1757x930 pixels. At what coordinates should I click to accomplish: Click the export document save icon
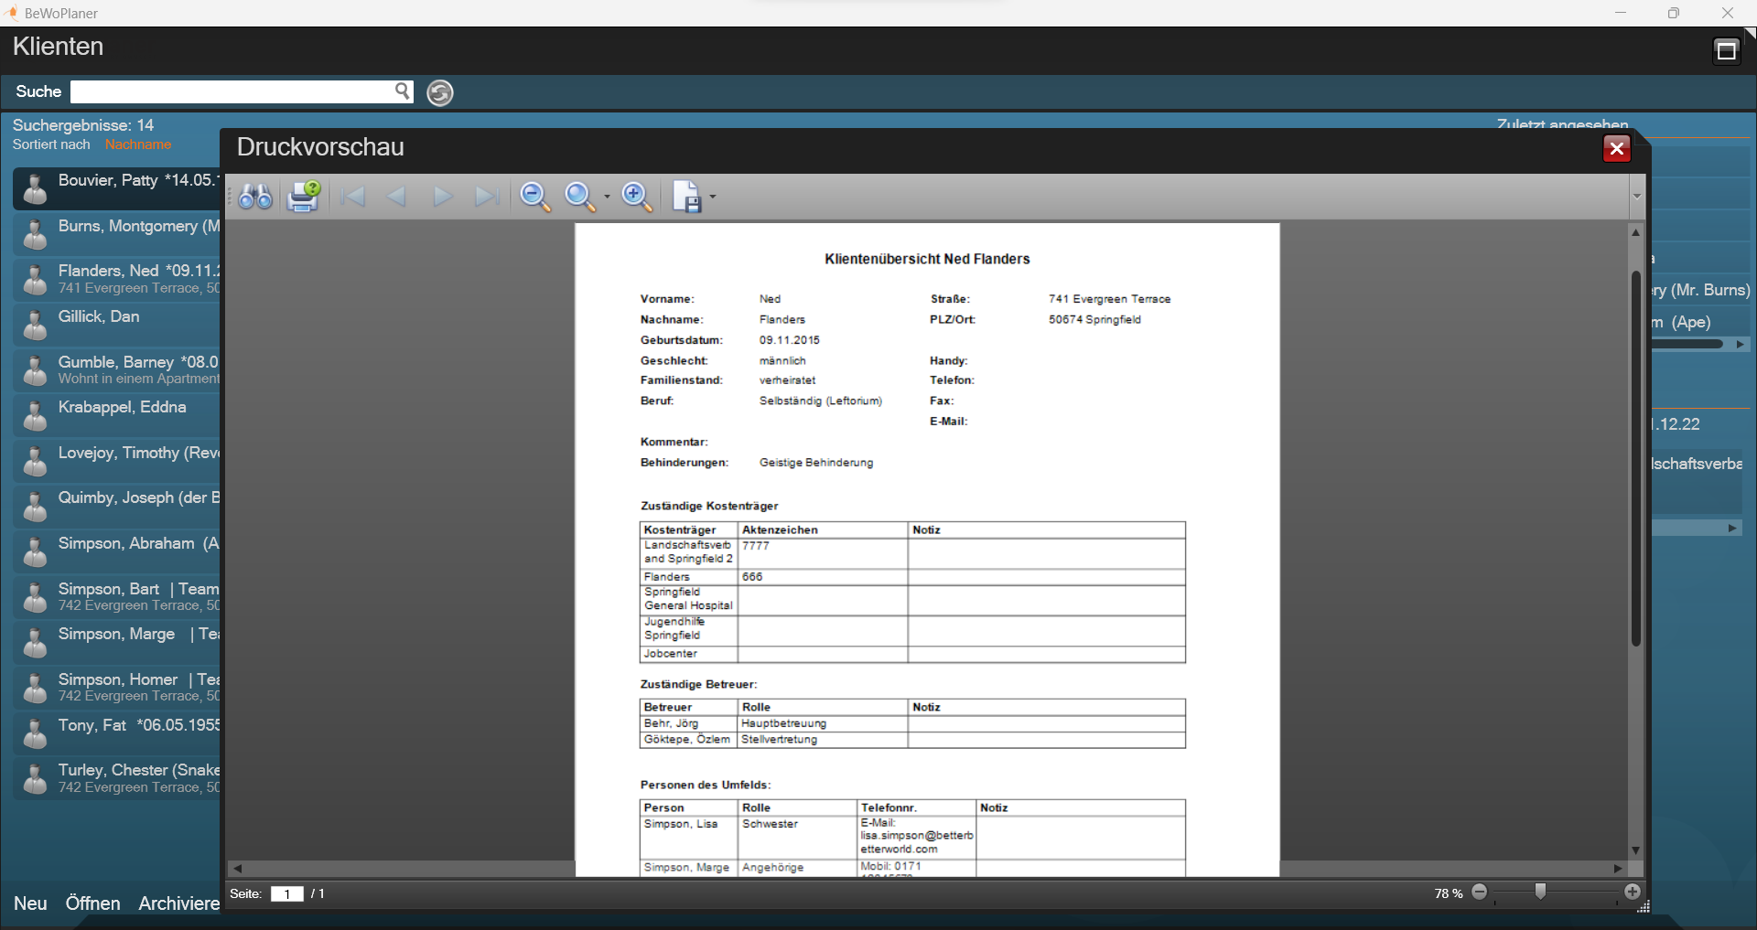687,197
